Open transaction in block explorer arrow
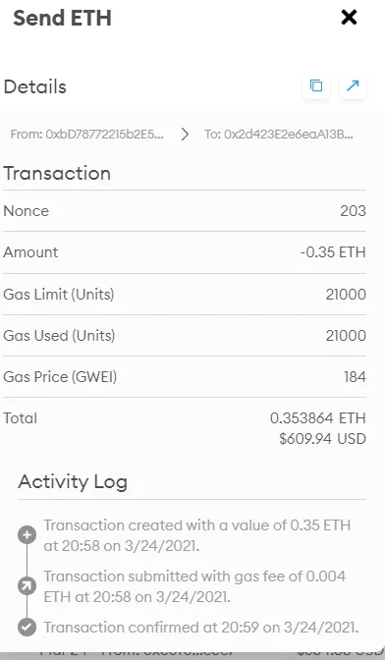Image resolution: width=385 pixels, height=660 pixels. (353, 85)
